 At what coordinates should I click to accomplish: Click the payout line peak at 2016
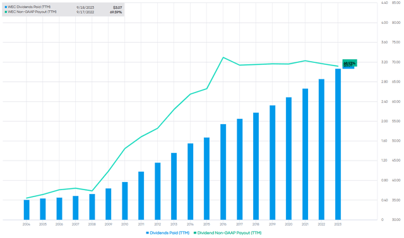223,57
